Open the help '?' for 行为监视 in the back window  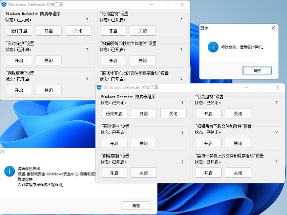pyautogui.click(x=181, y=20)
